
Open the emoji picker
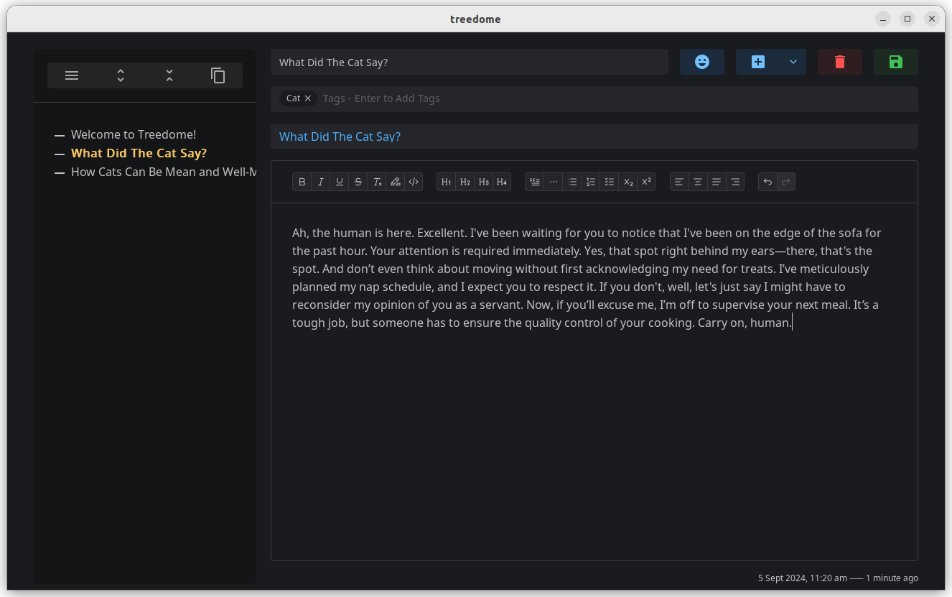tap(701, 62)
